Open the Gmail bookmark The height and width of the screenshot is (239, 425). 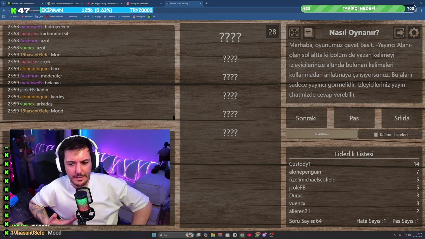pyautogui.click(x=14, y=17)
